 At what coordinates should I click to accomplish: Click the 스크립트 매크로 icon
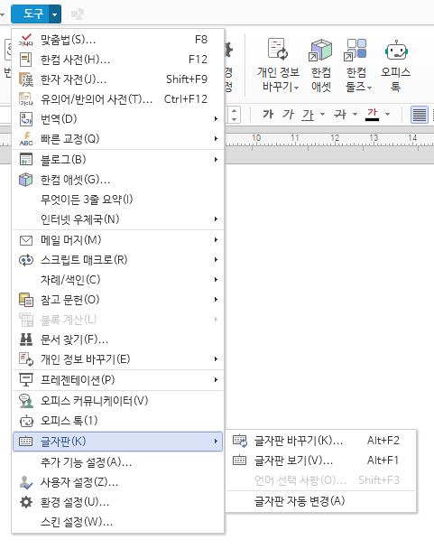coord(26,260)
